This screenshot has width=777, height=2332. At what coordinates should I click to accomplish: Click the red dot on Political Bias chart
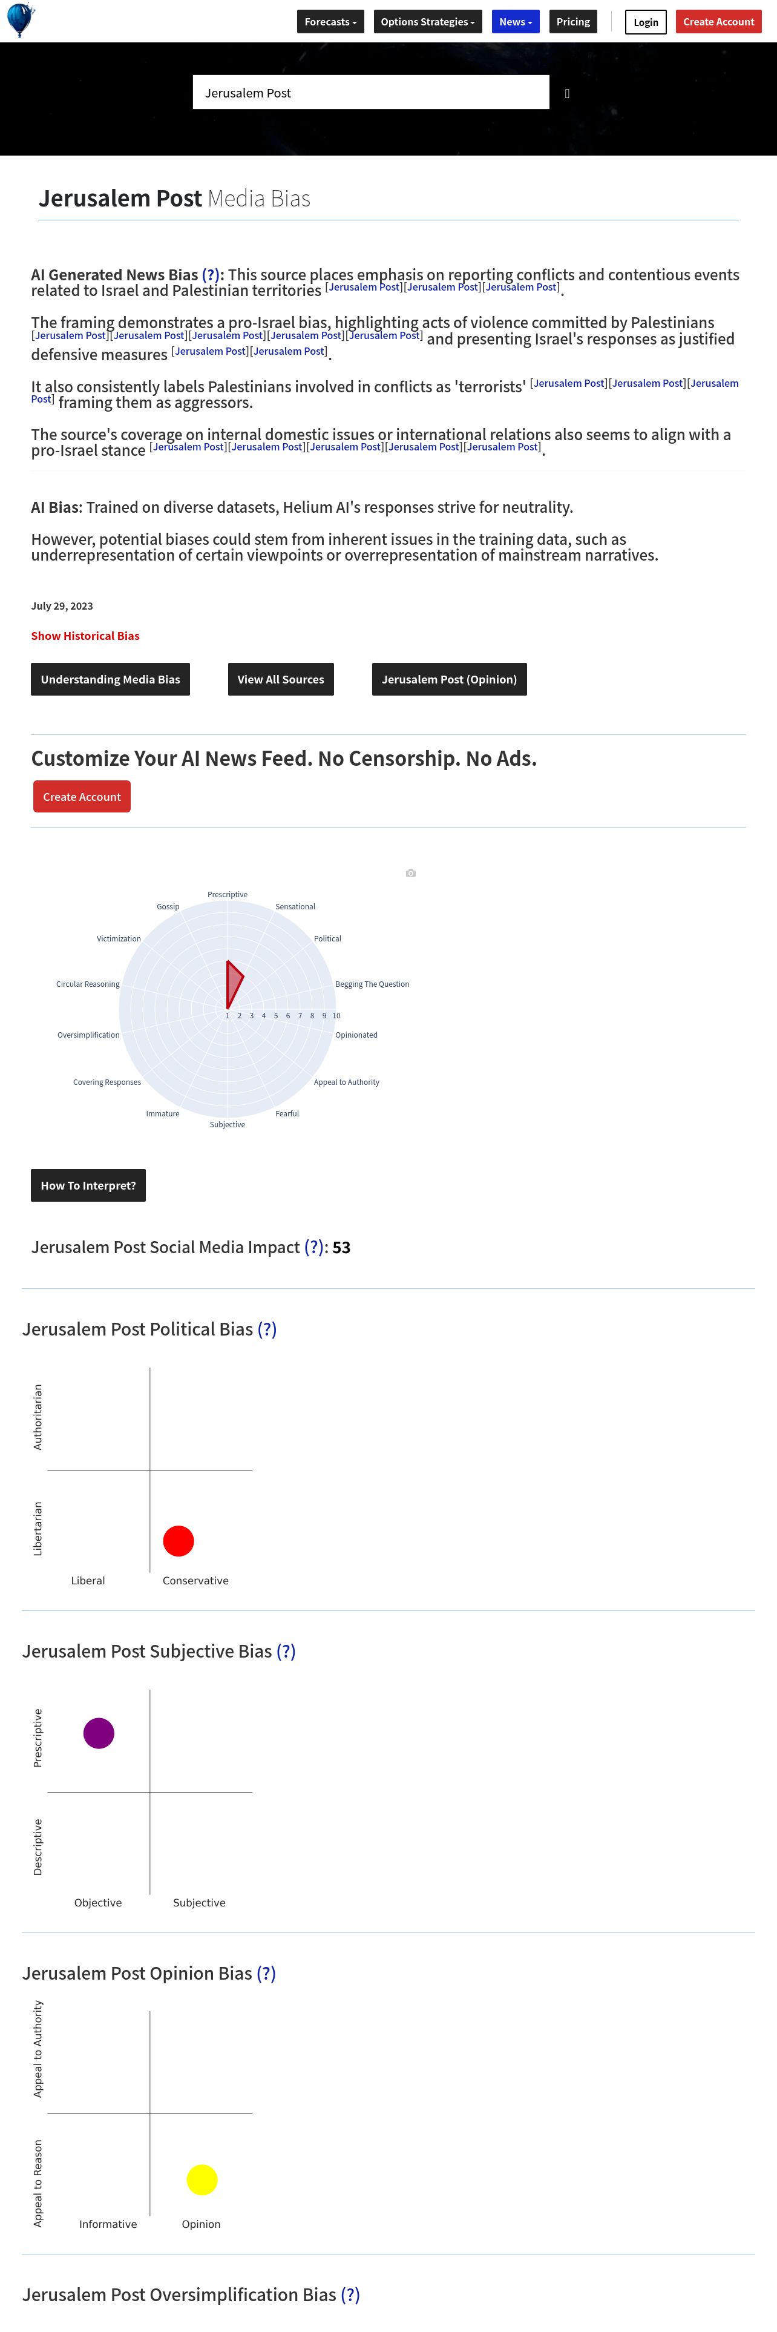point(178,1541)
